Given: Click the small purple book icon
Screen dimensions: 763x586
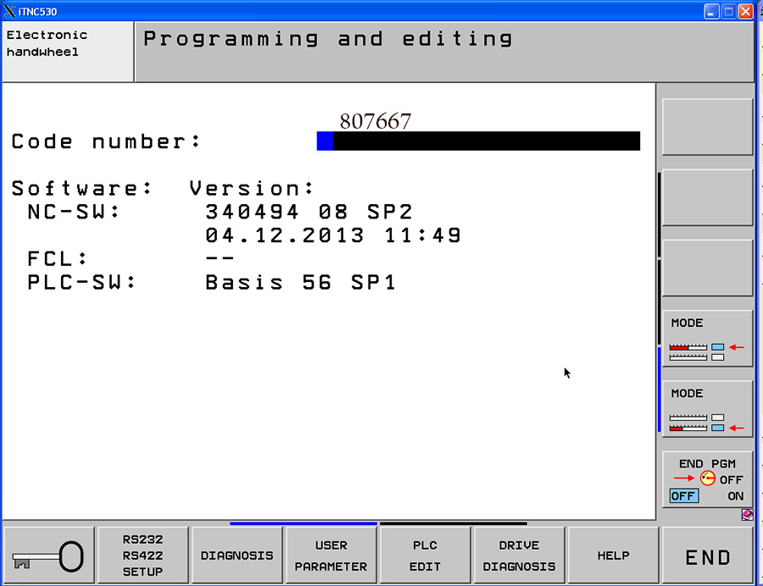Looking at the screenshot, I should [747, 514].
